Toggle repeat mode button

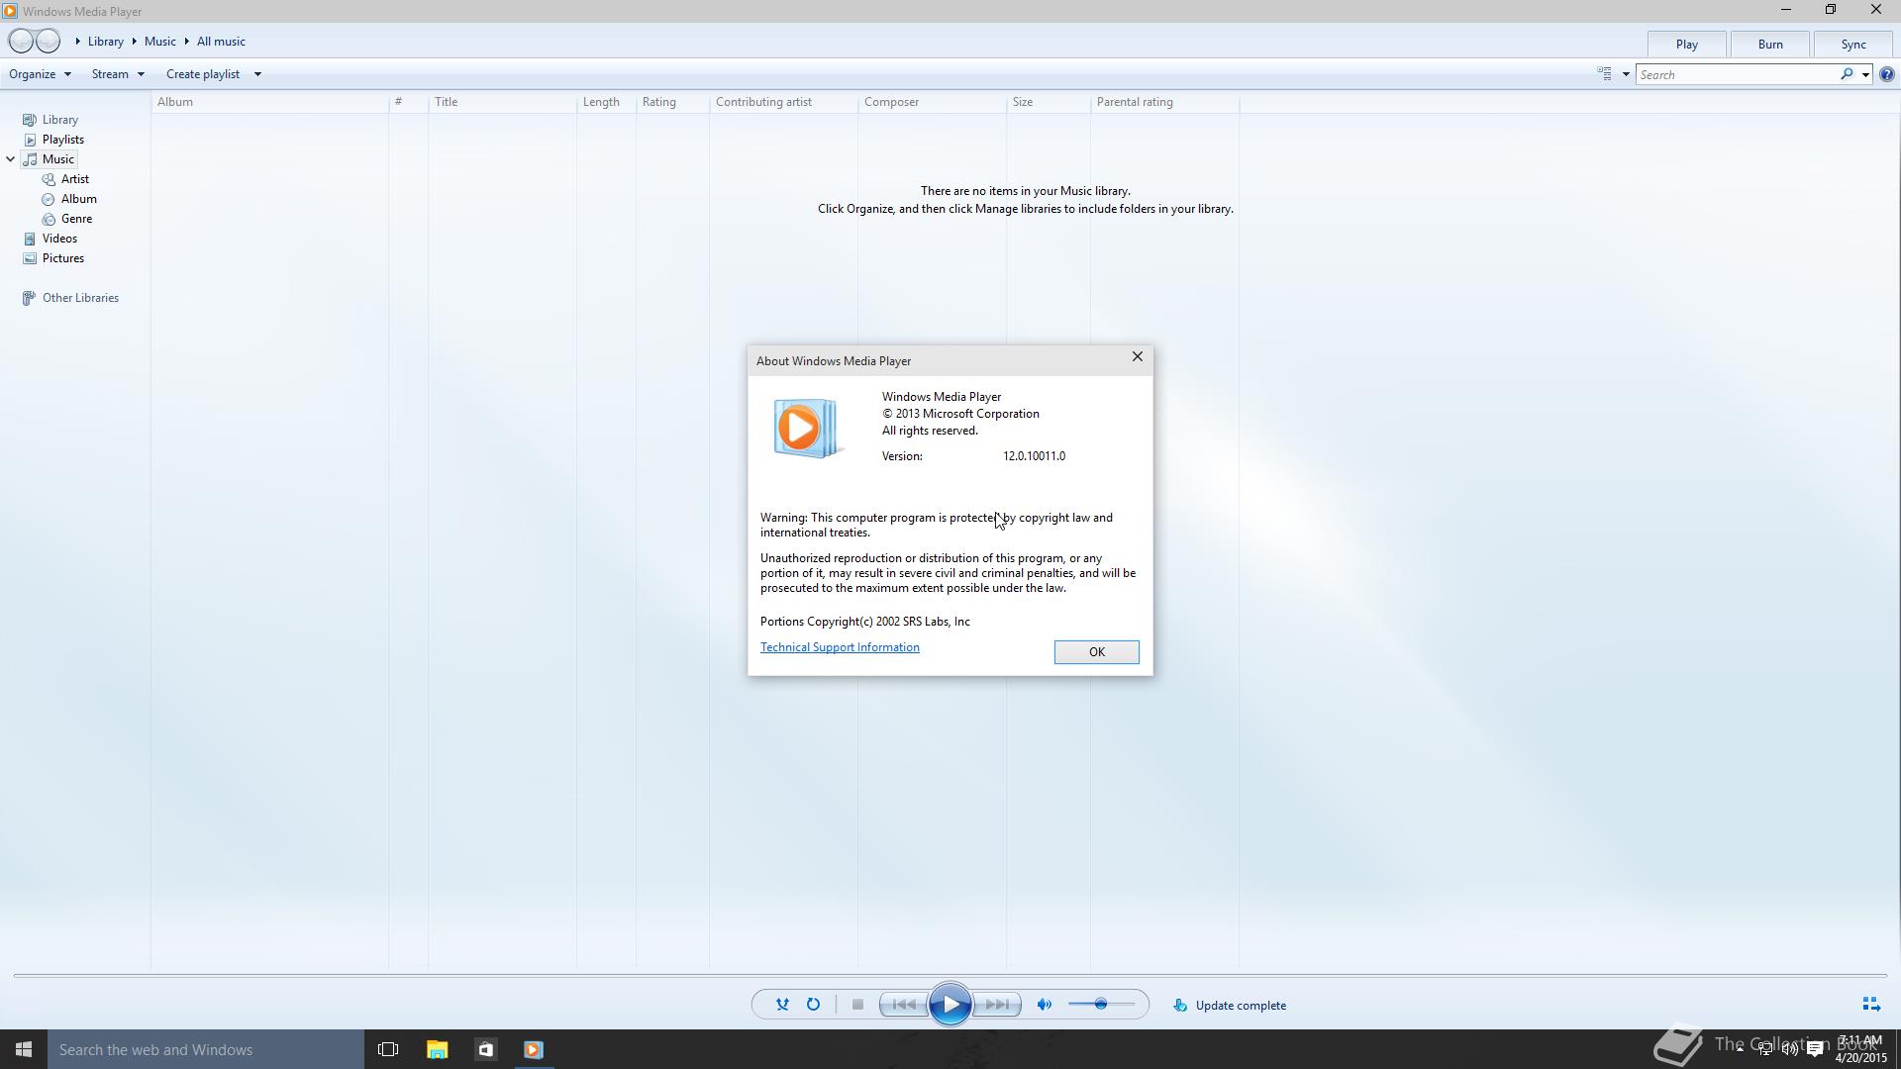pyautogui.click(x=813, y=1005)
